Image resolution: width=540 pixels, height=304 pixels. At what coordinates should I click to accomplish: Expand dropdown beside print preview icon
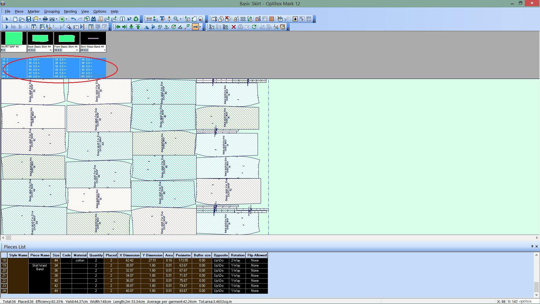(x=57, y=19)
